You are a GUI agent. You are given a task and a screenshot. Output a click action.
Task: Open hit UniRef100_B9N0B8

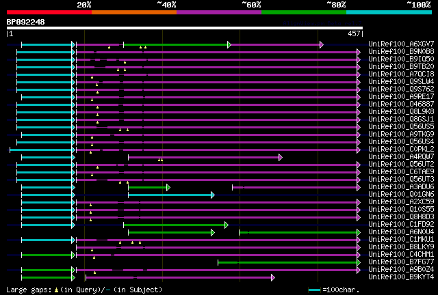(x=401, y=52)
